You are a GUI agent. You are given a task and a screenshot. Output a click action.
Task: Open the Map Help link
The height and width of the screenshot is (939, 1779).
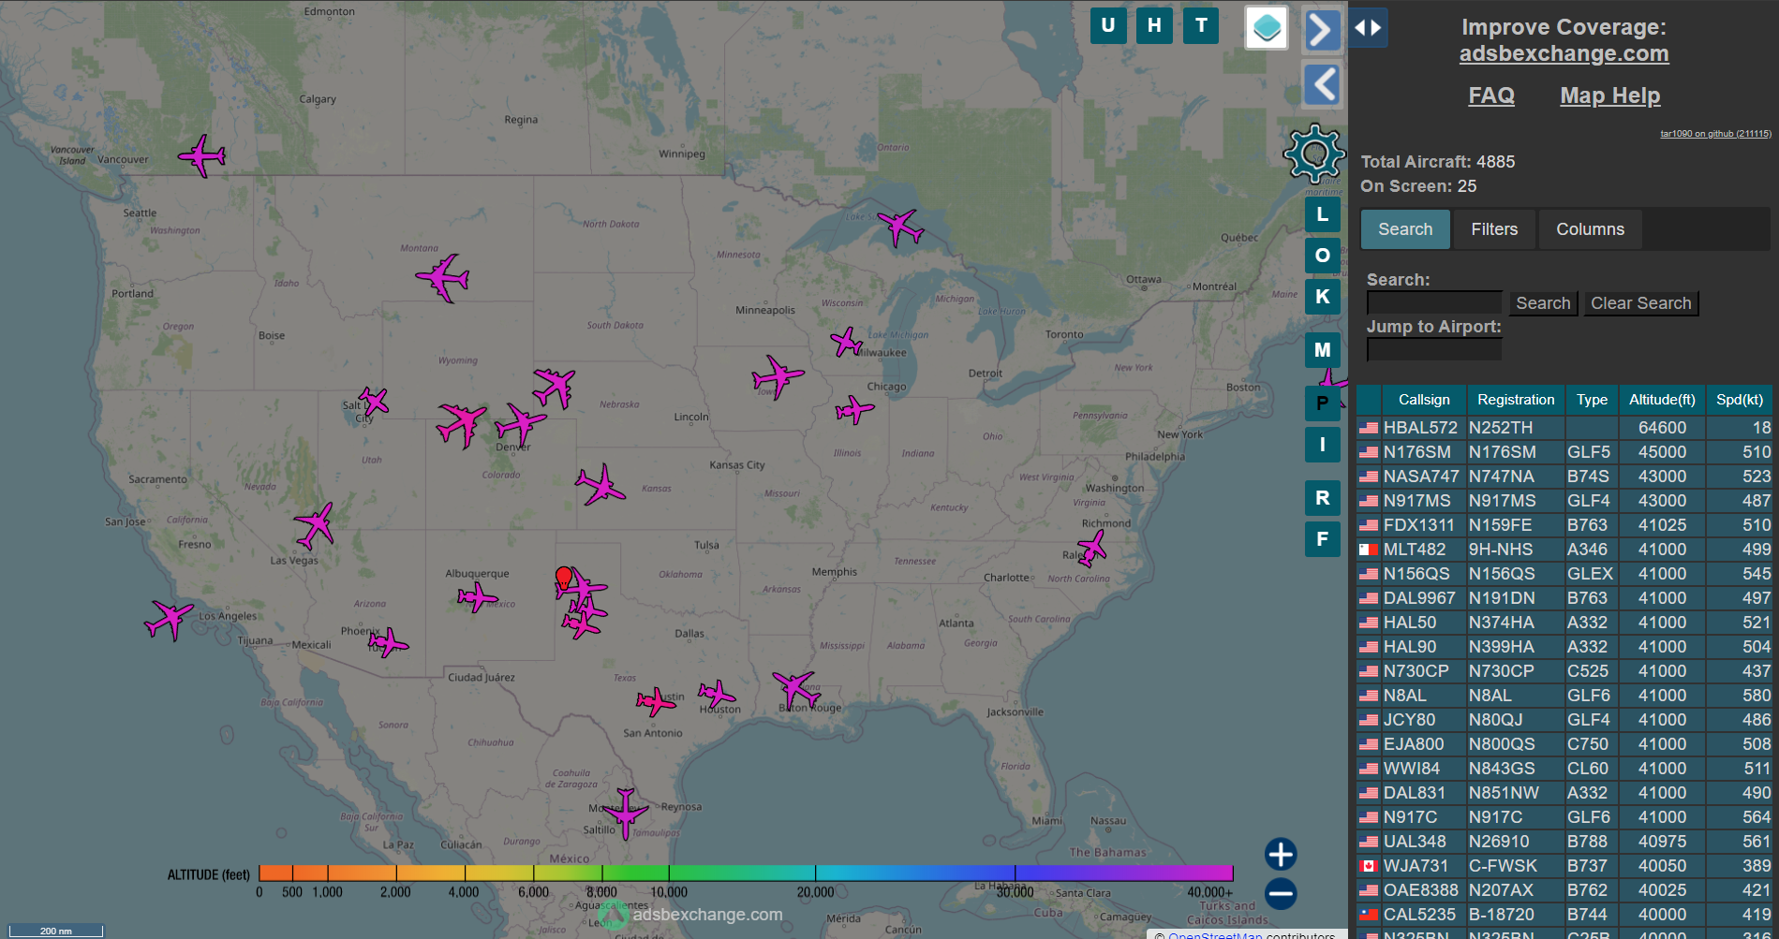pyautogui.click(x=1609, y=95)
